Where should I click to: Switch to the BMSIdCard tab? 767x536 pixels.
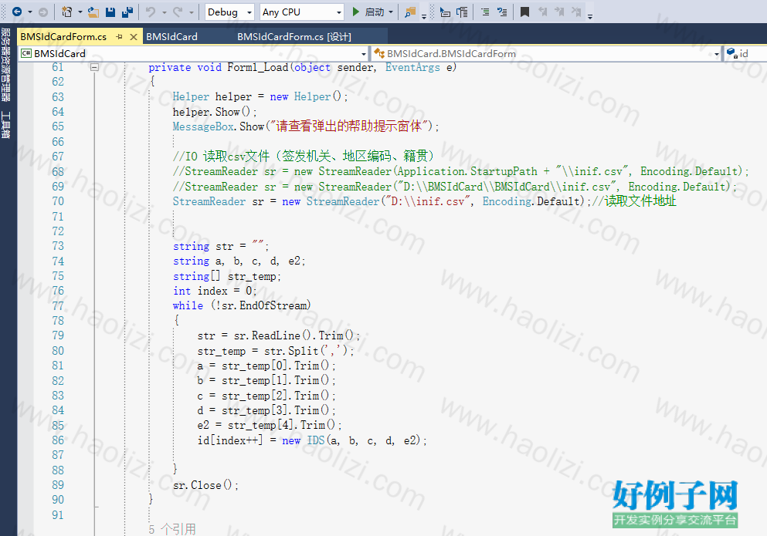tap(171, 37)
